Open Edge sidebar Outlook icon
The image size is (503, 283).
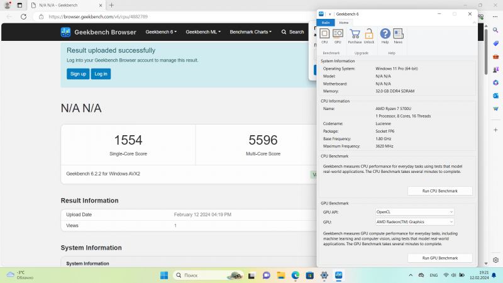click(x=495, y=96)
